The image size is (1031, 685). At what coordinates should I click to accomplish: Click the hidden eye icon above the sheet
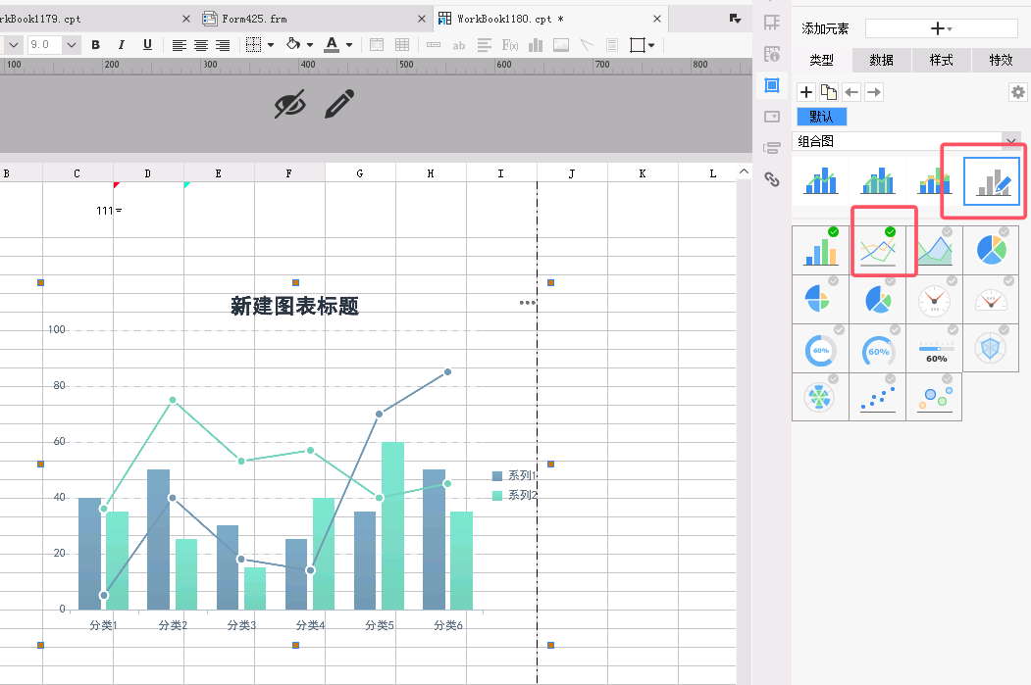click(x=290, y=104)
